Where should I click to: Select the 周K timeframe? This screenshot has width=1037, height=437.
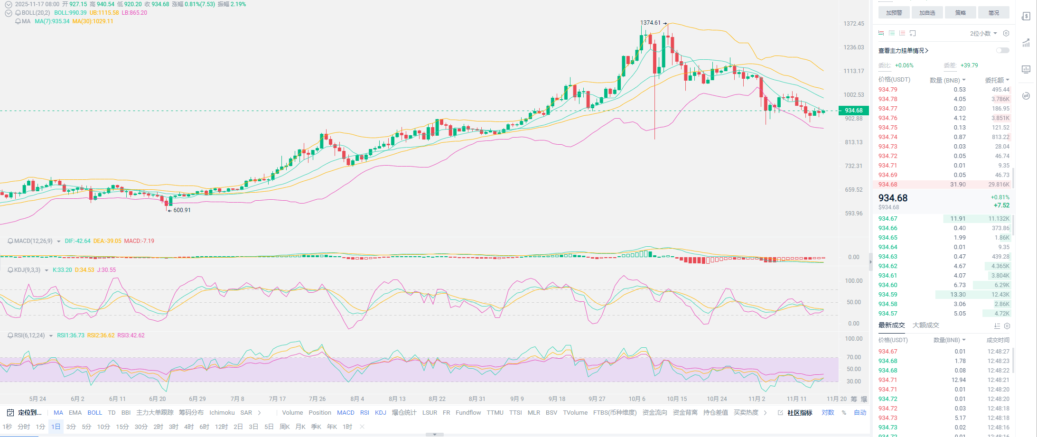[x=284, y=427]
